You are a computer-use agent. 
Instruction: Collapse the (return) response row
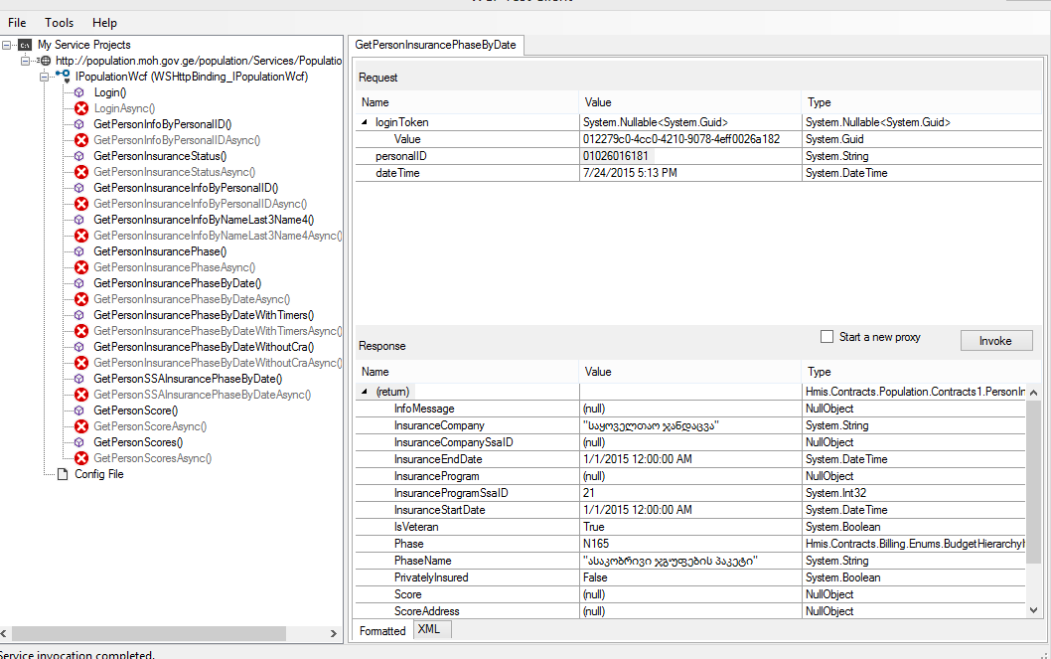(x=364, y=392)
